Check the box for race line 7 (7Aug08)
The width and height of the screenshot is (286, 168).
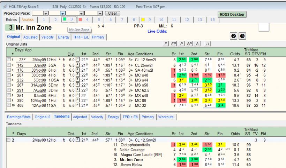pos(9,90)
